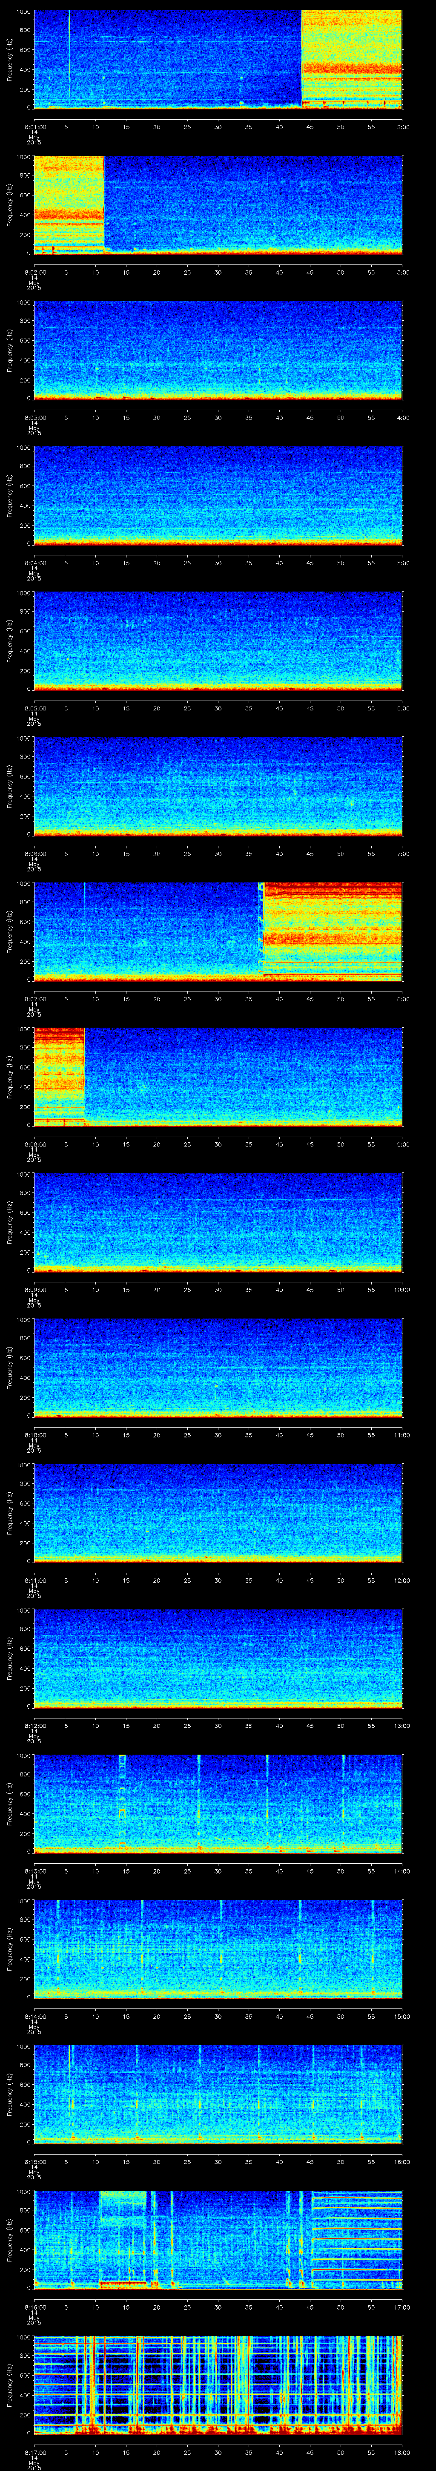Click the 8:12:00 start time label

click(34, 1726)
